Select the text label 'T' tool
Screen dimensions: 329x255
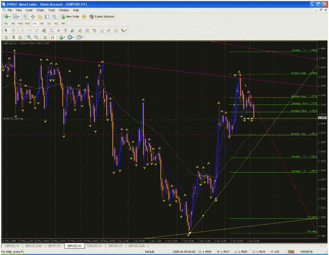point(65,30)
